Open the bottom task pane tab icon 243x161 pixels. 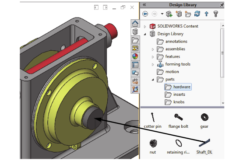[x=135, y=89]
